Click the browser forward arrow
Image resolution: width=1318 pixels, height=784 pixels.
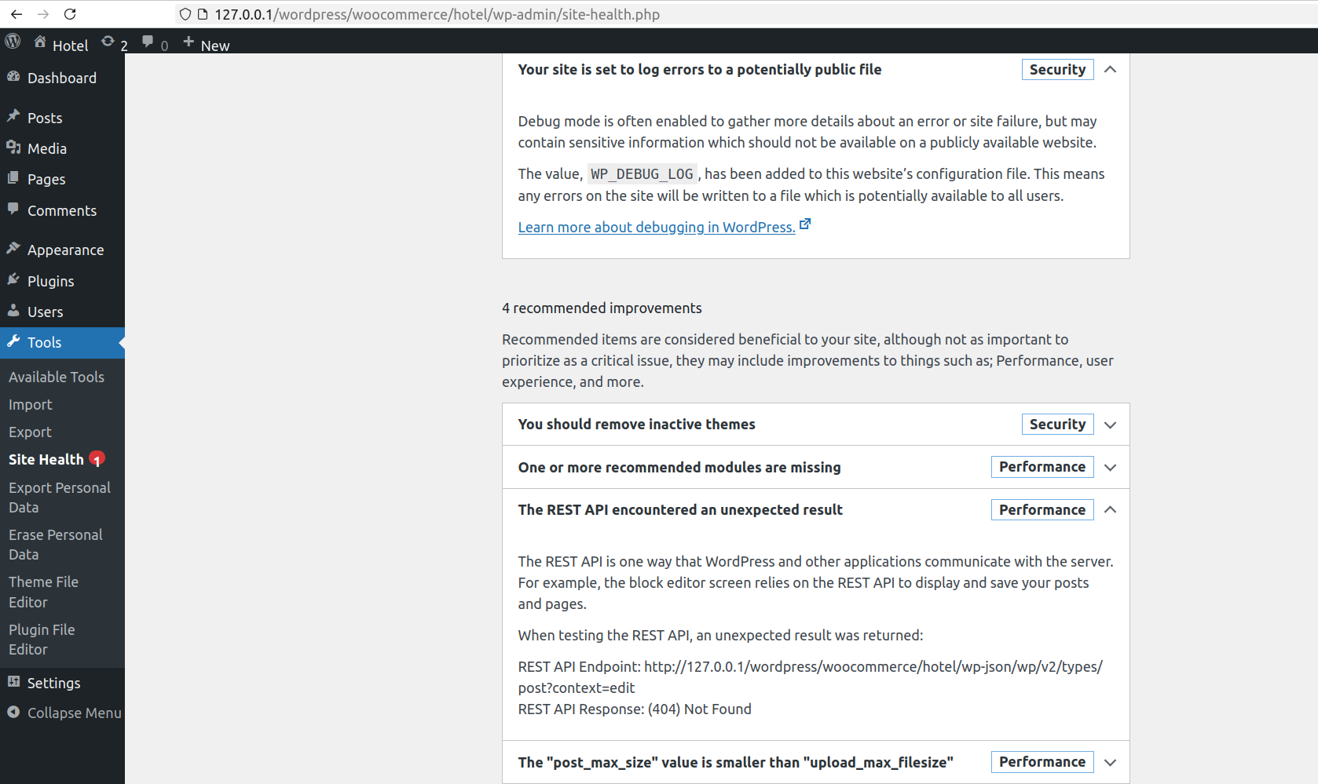pos(43,14)
